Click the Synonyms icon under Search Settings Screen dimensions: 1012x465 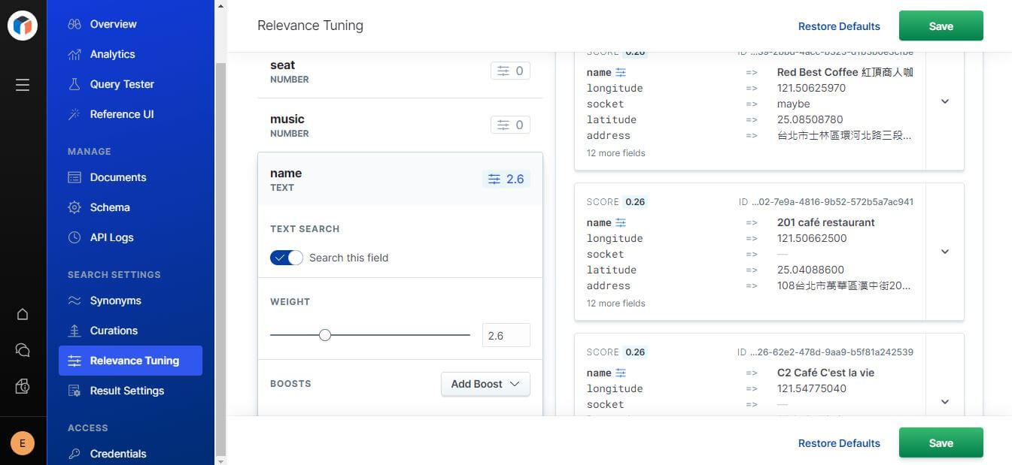(x=75, y=300)
